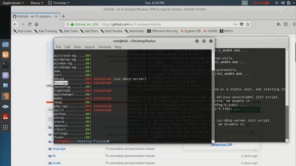This screenshot has width=296, height=166.
Task: Open the lib folder on GitHub
Action: pyautogui.click(x=54, y=156)
